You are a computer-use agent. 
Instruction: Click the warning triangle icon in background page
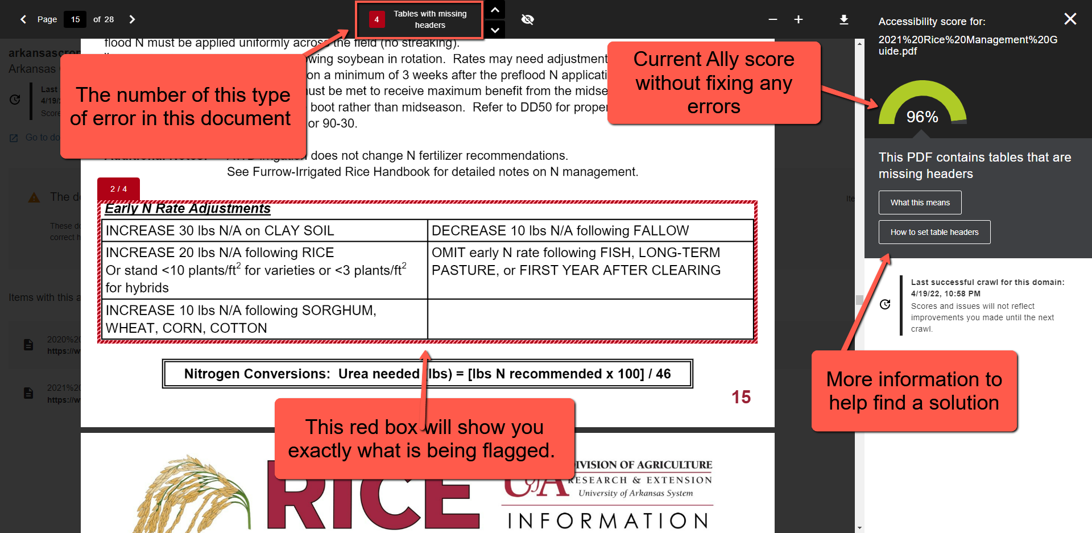[34, 197]
